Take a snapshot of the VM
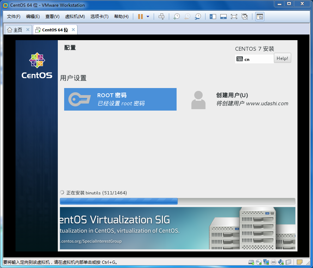 [177, 17]
